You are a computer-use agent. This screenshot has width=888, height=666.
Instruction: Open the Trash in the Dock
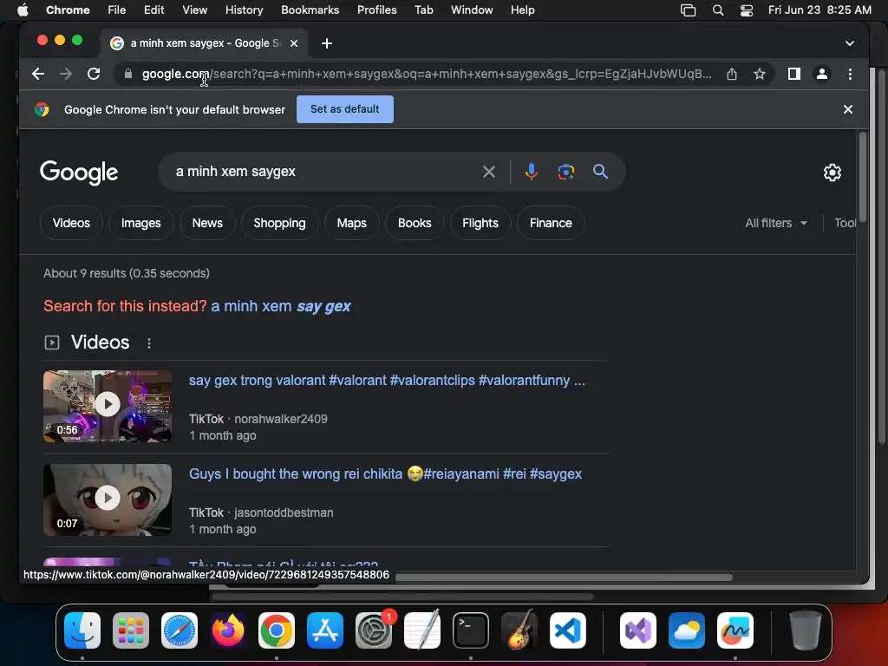point(805,630)
